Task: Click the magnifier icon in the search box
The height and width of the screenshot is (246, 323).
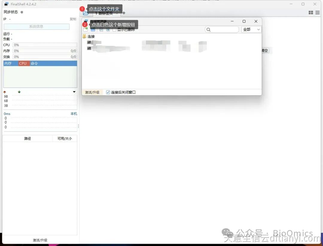Action: (208, 30)
